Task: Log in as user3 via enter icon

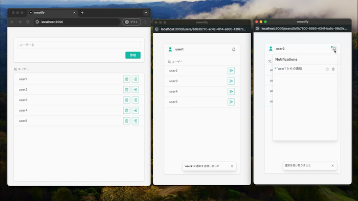Action: (136, 100)
